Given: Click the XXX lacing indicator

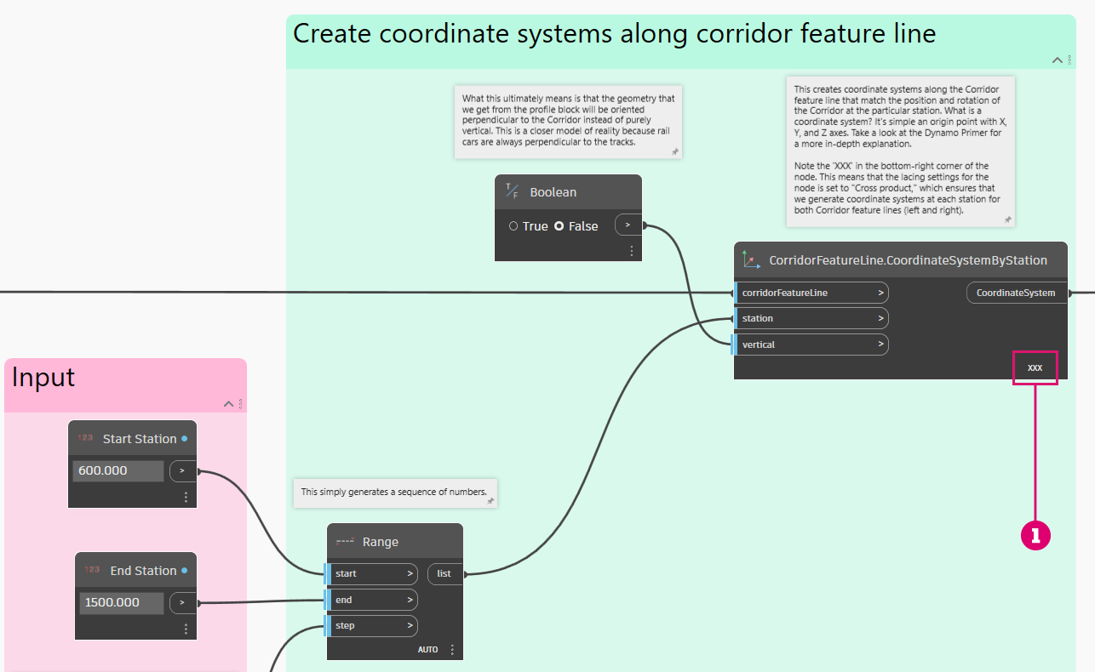Looking at the screenshot, I should 1035,368.
